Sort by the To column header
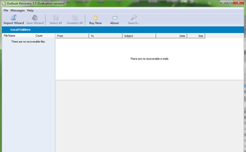The image size is (246, 152). point(106,36)
